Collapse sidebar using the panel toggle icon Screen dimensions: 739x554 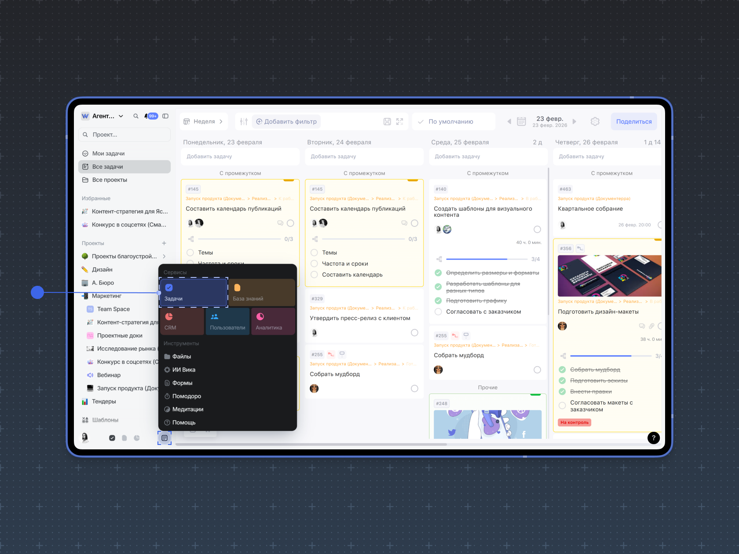point(165,116)
